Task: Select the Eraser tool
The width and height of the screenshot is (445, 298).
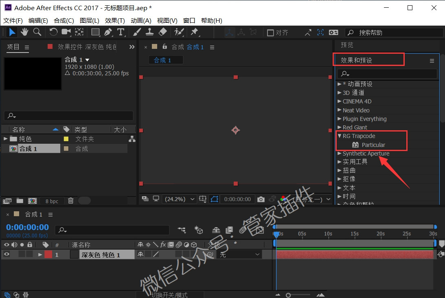Action: click(x=162, y=32)
